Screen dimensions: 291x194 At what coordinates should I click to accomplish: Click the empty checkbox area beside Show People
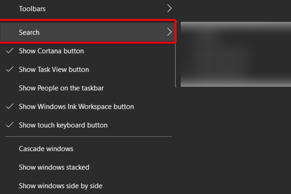pyautogui.click(x=10, y=88)
